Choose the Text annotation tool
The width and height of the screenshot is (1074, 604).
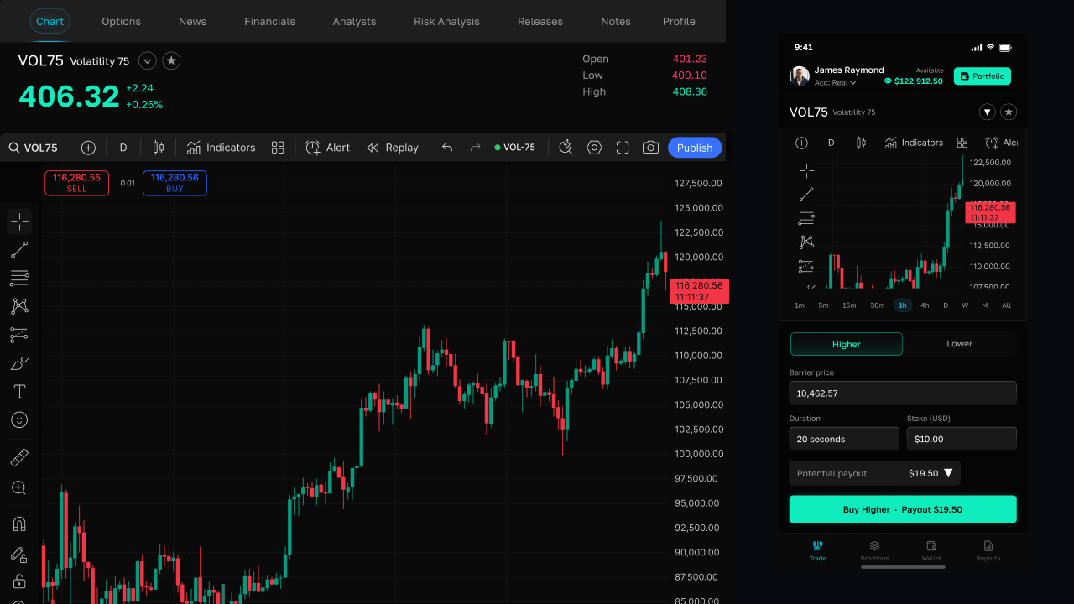pos(19,392)
